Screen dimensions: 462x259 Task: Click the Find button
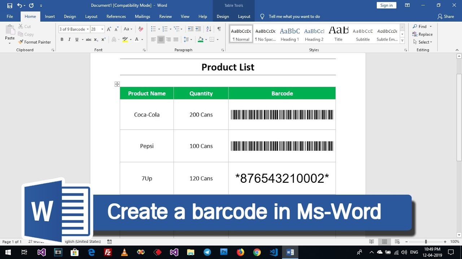pos(420,27)
